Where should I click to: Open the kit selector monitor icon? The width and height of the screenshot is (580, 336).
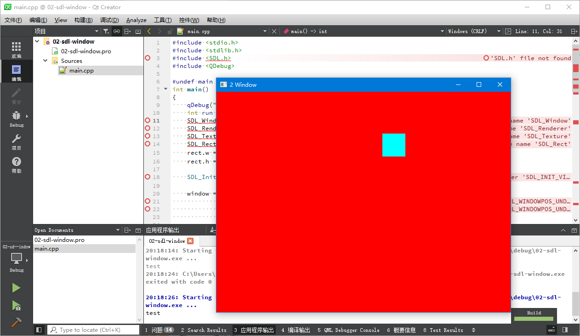[x=16, y=258]
